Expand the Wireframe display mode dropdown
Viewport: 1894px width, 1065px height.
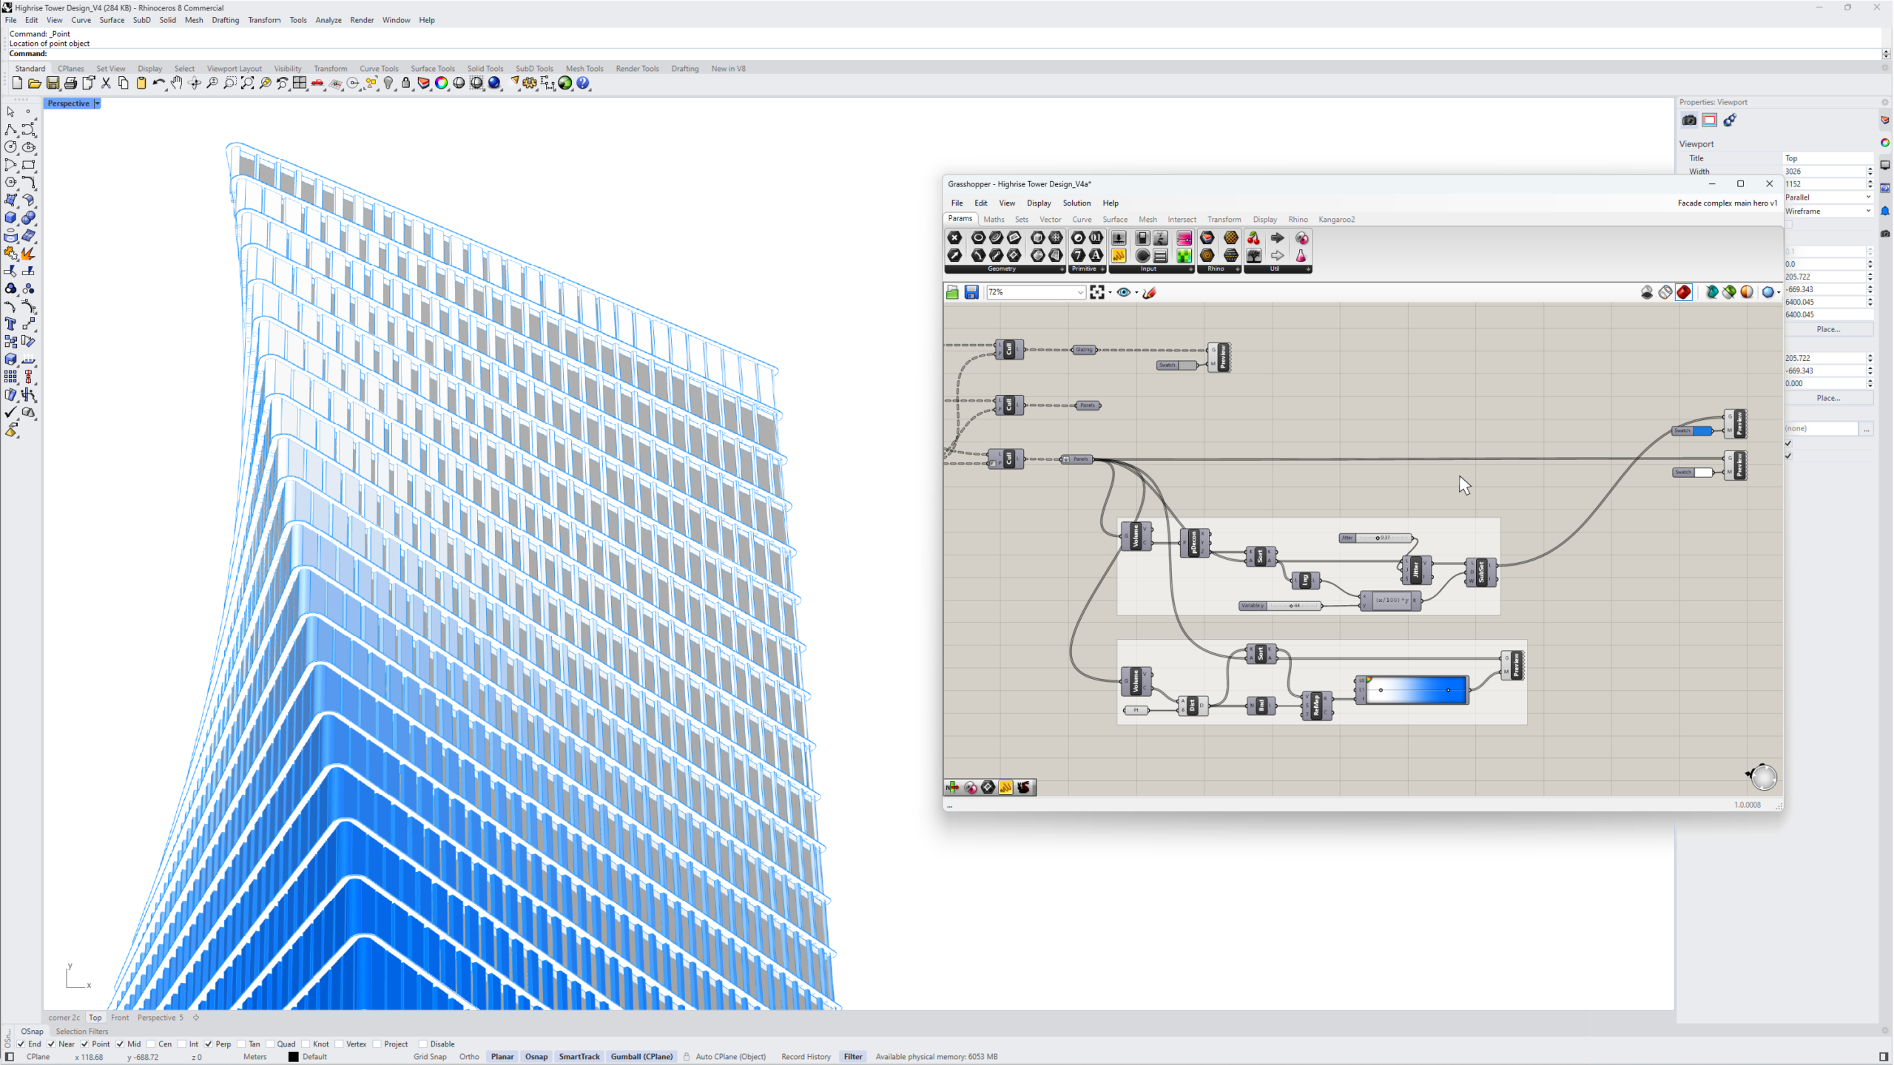[x=1867, y=211]
